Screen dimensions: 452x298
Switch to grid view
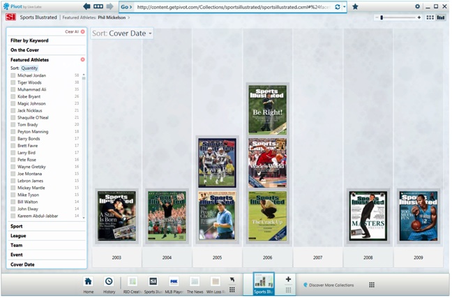pyautogui.click(x=430, y=17)
